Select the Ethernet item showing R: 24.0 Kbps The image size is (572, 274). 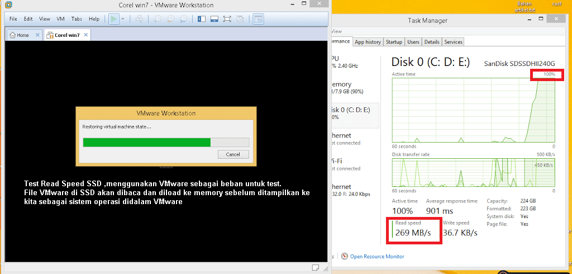[x=355, y=190]
